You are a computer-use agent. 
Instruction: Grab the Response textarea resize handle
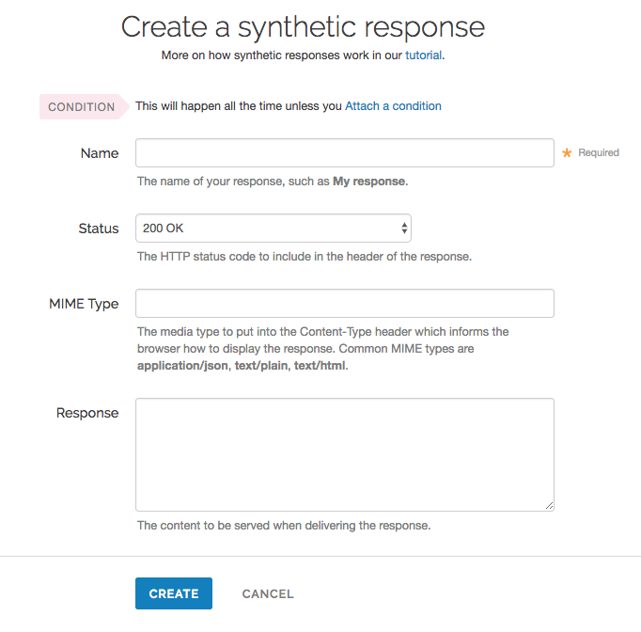coord(549,505)
